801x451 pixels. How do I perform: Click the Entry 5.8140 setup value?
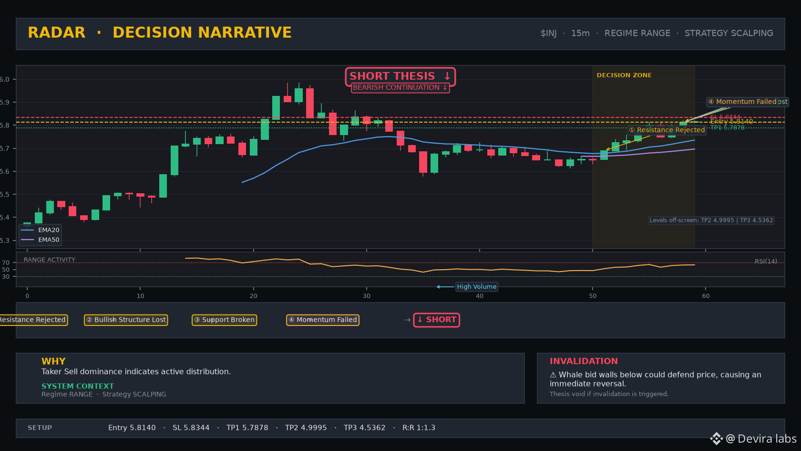pyautogui.click(x=132, y=428)
